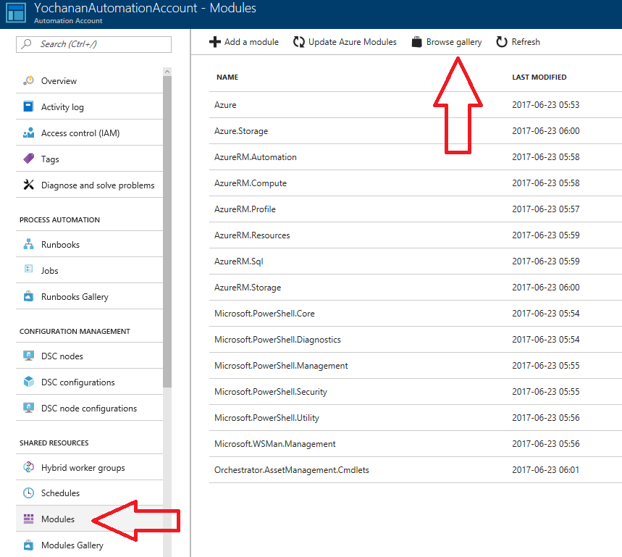The height and width of the screenshot is (557, 622).
Task: Open the AzureRM.Sql module
Action: [416, 261]
